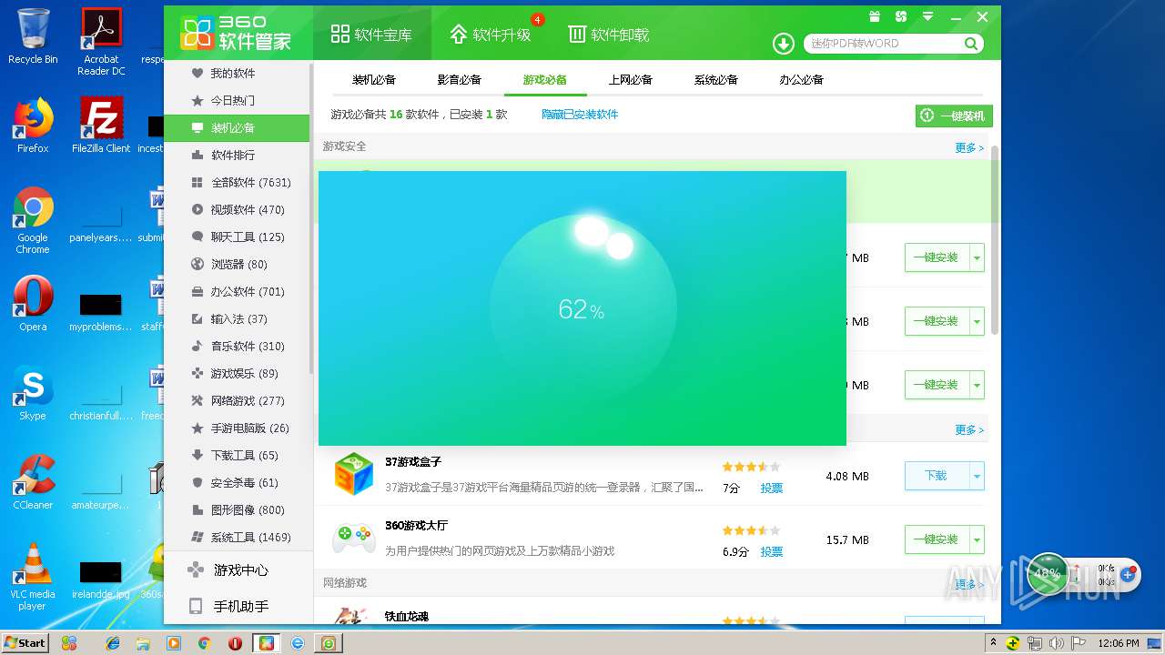Open Internet Explorer from taskbar
Image resolution: width=1165 pixels, height=655 pixels.
point(113,642)
